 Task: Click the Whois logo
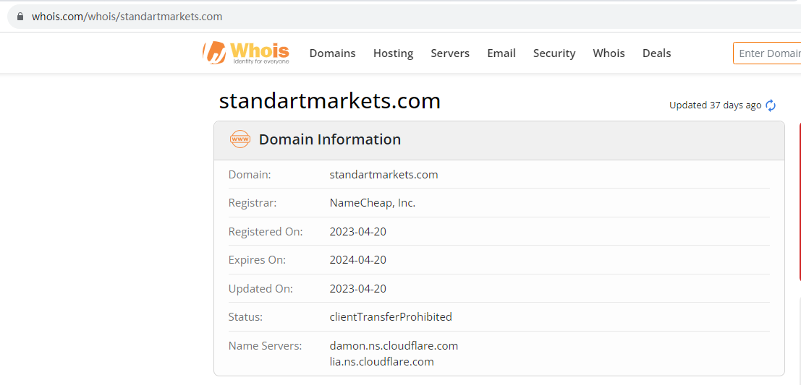(x=246, y=53)
